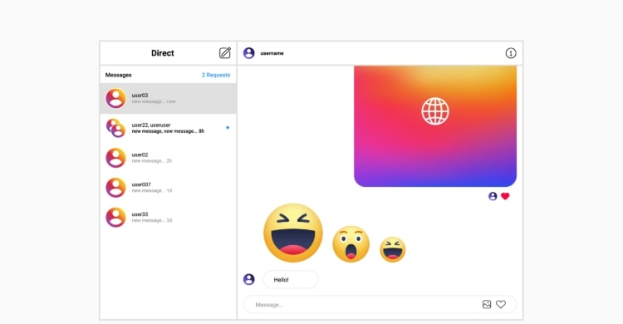
Task: Open the user22, useruser conversation
Action: coord(168,128)
